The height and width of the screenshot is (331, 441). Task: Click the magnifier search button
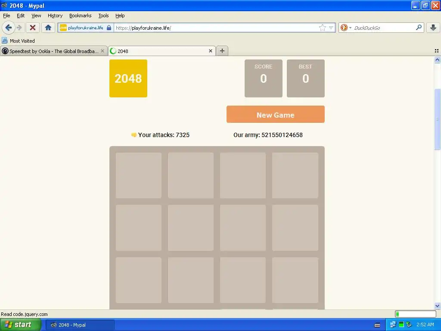[419, 28]
